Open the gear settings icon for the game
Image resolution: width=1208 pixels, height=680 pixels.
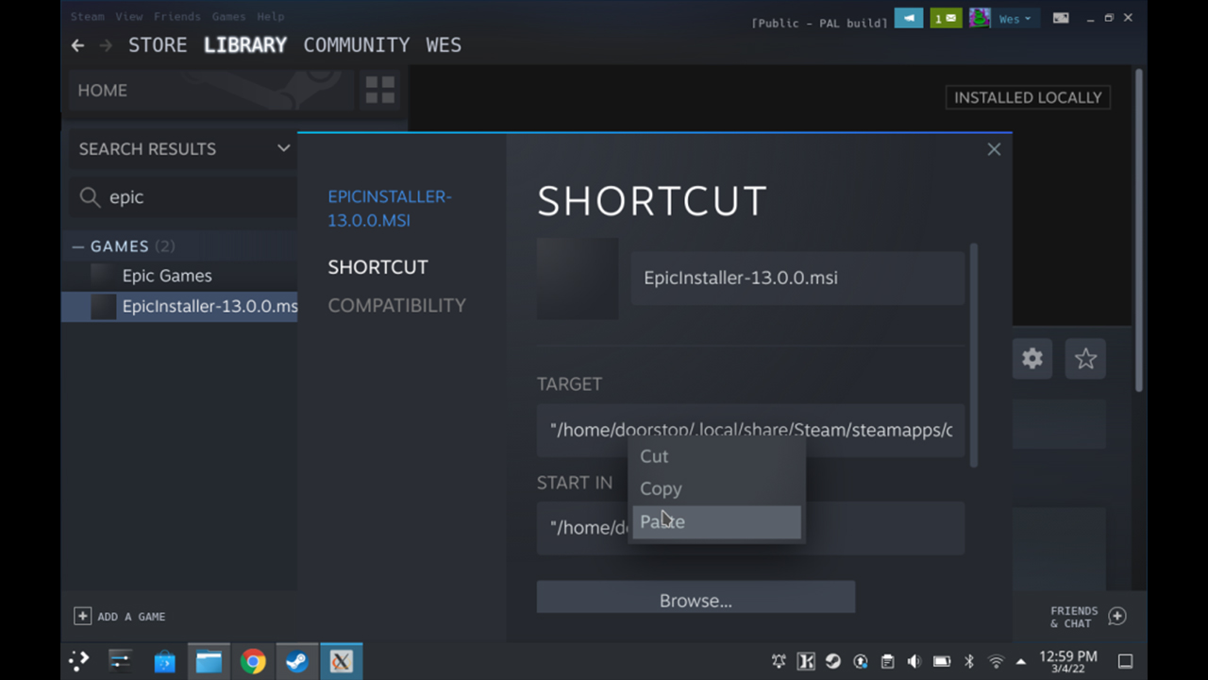pos(1032,359)
